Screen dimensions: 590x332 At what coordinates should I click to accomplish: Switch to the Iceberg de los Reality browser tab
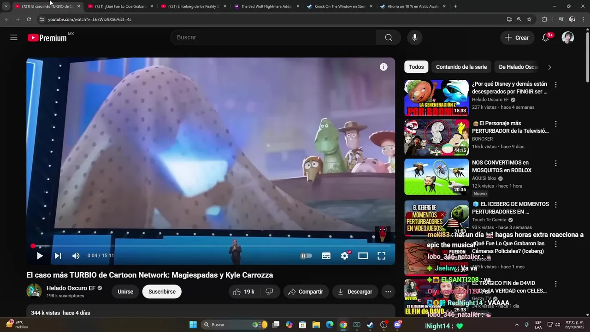(194, 6)
